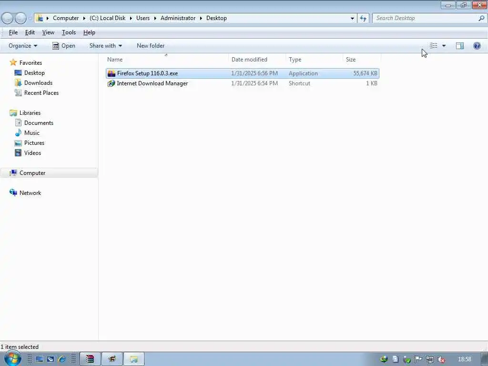Click the Open toolbar button
The image size is (488, 366).
pyautogui.click(x=64, y=46)
